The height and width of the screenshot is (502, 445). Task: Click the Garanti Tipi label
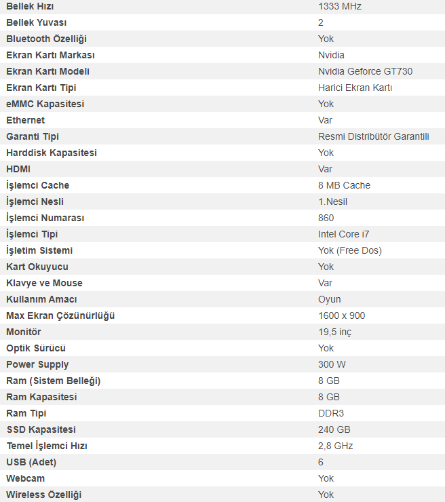coord(33,136)
